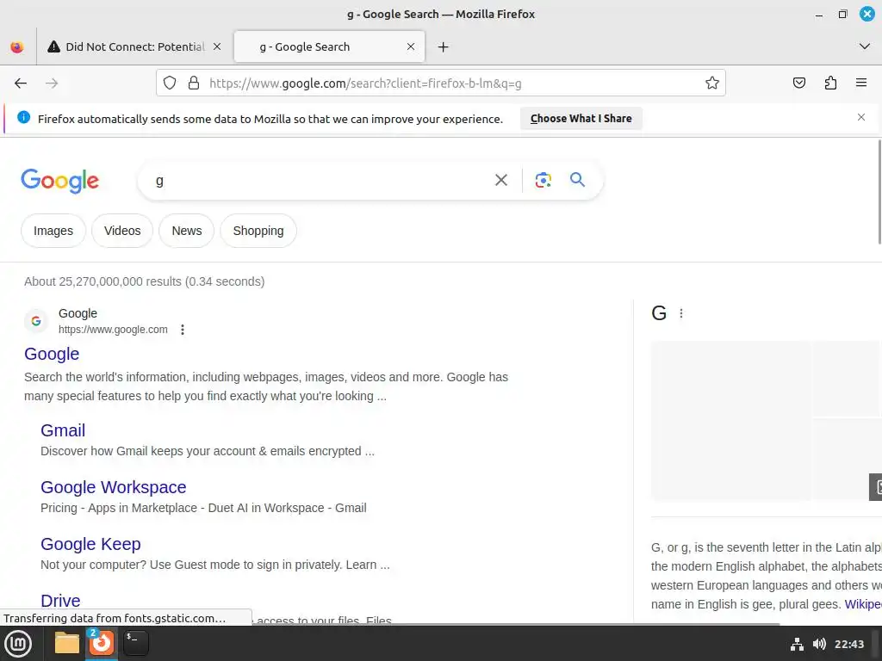Image resolution: width=882 pixels, height=661 pixels.
Task: Close the 'Did Not Connect' tab
Action: tap(217, 46)
